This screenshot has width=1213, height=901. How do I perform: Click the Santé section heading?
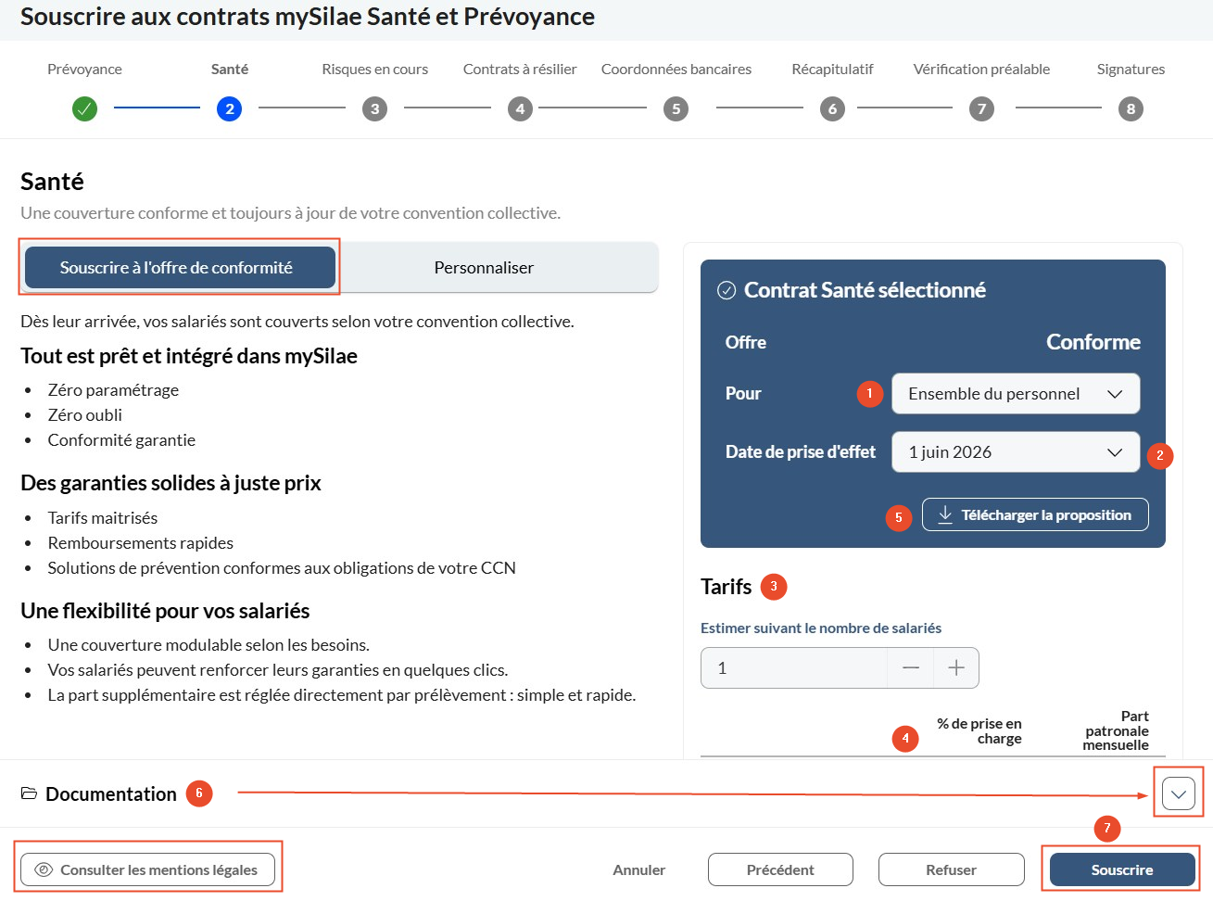[x=52, y=182]
